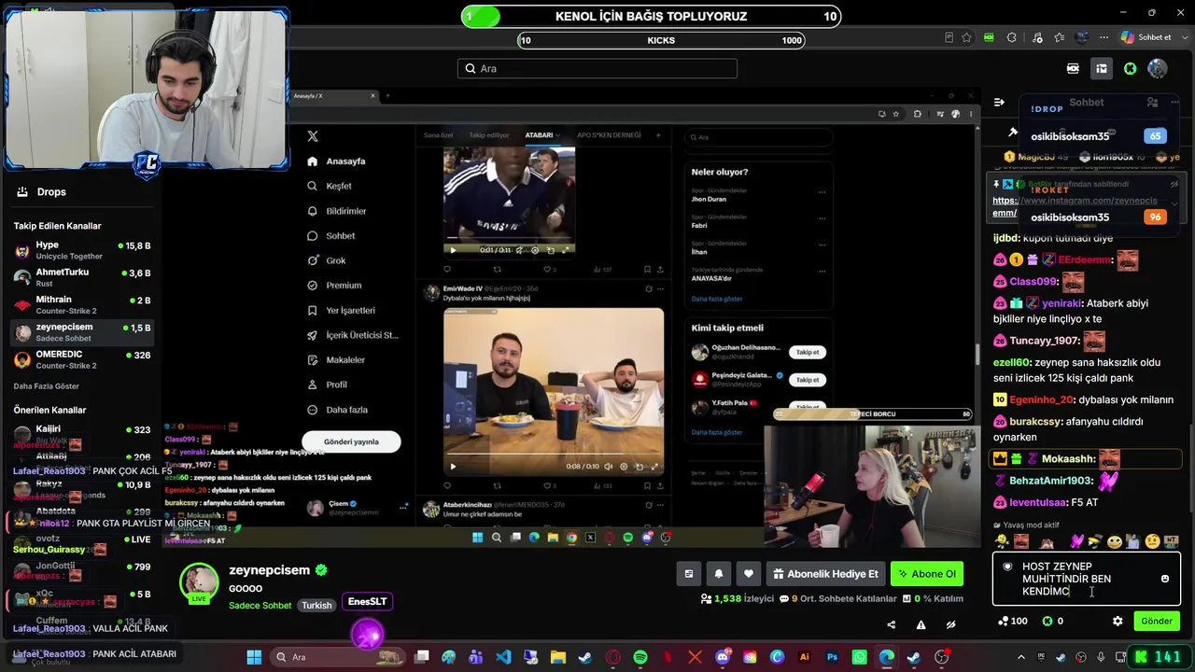Click the Turkish language tag
Viewport: 1195px width, 672px height.
(x=316, y=606)
